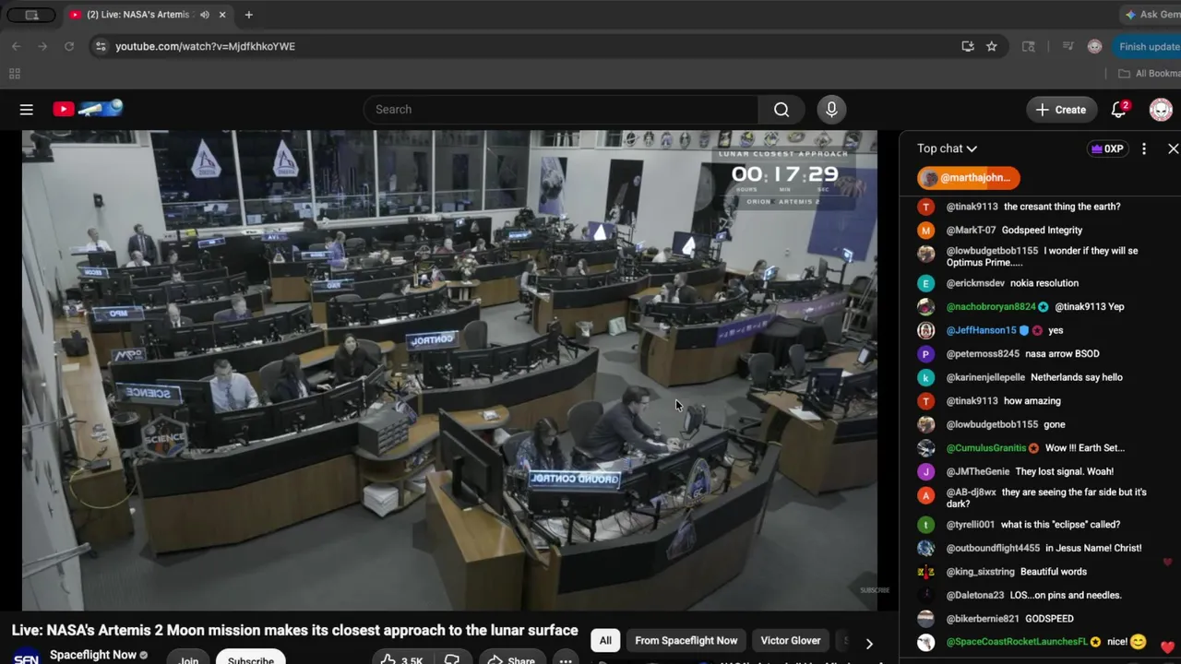The image size is (1181, 664).
Task: Open YouTube notifications bell
Action: pos(1119,110)
